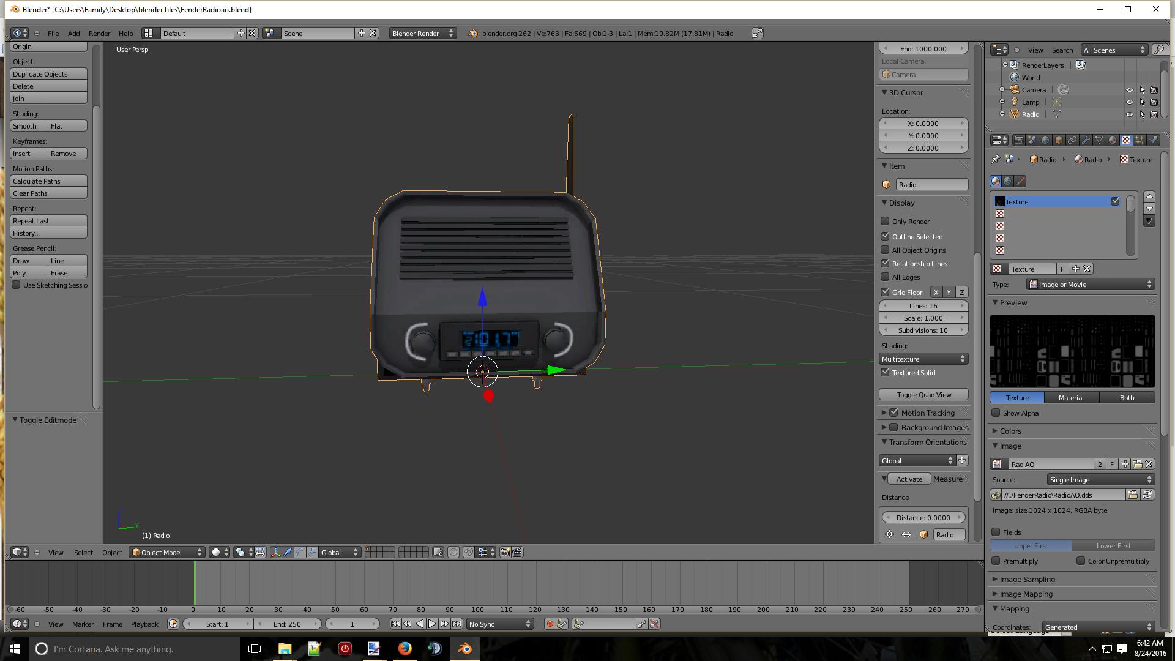
Task: Select the translate manipulator arrow icon
Action: coord(288,552)
